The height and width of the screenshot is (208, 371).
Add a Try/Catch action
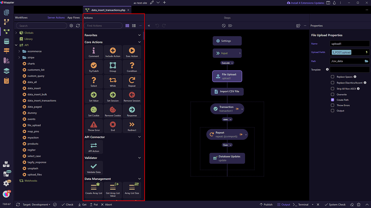tap(93, 66)
